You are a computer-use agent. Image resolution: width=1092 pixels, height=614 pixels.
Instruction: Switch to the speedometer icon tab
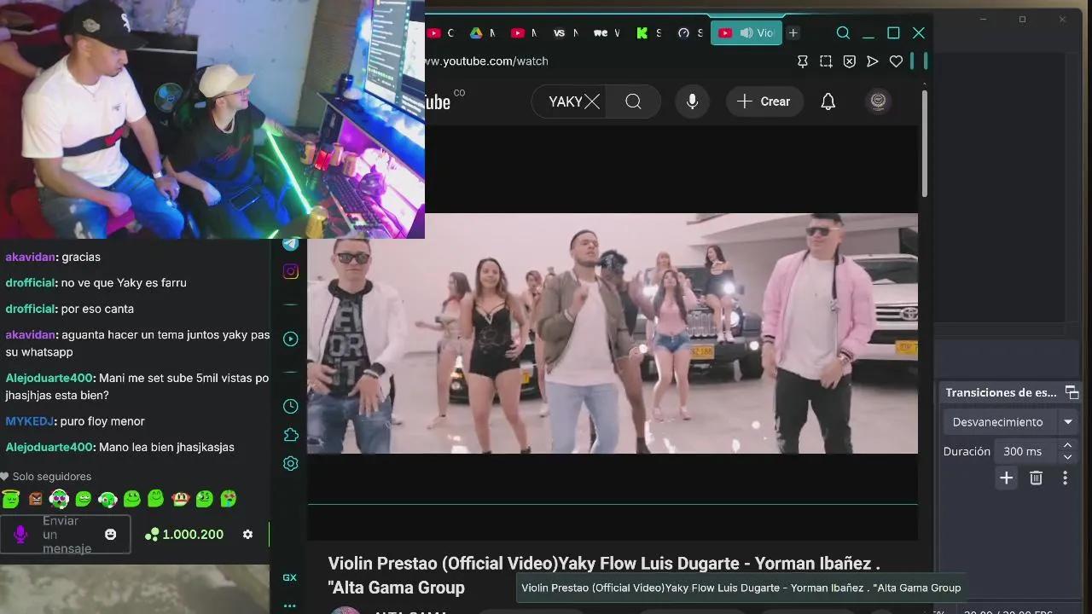coord(689,33)
